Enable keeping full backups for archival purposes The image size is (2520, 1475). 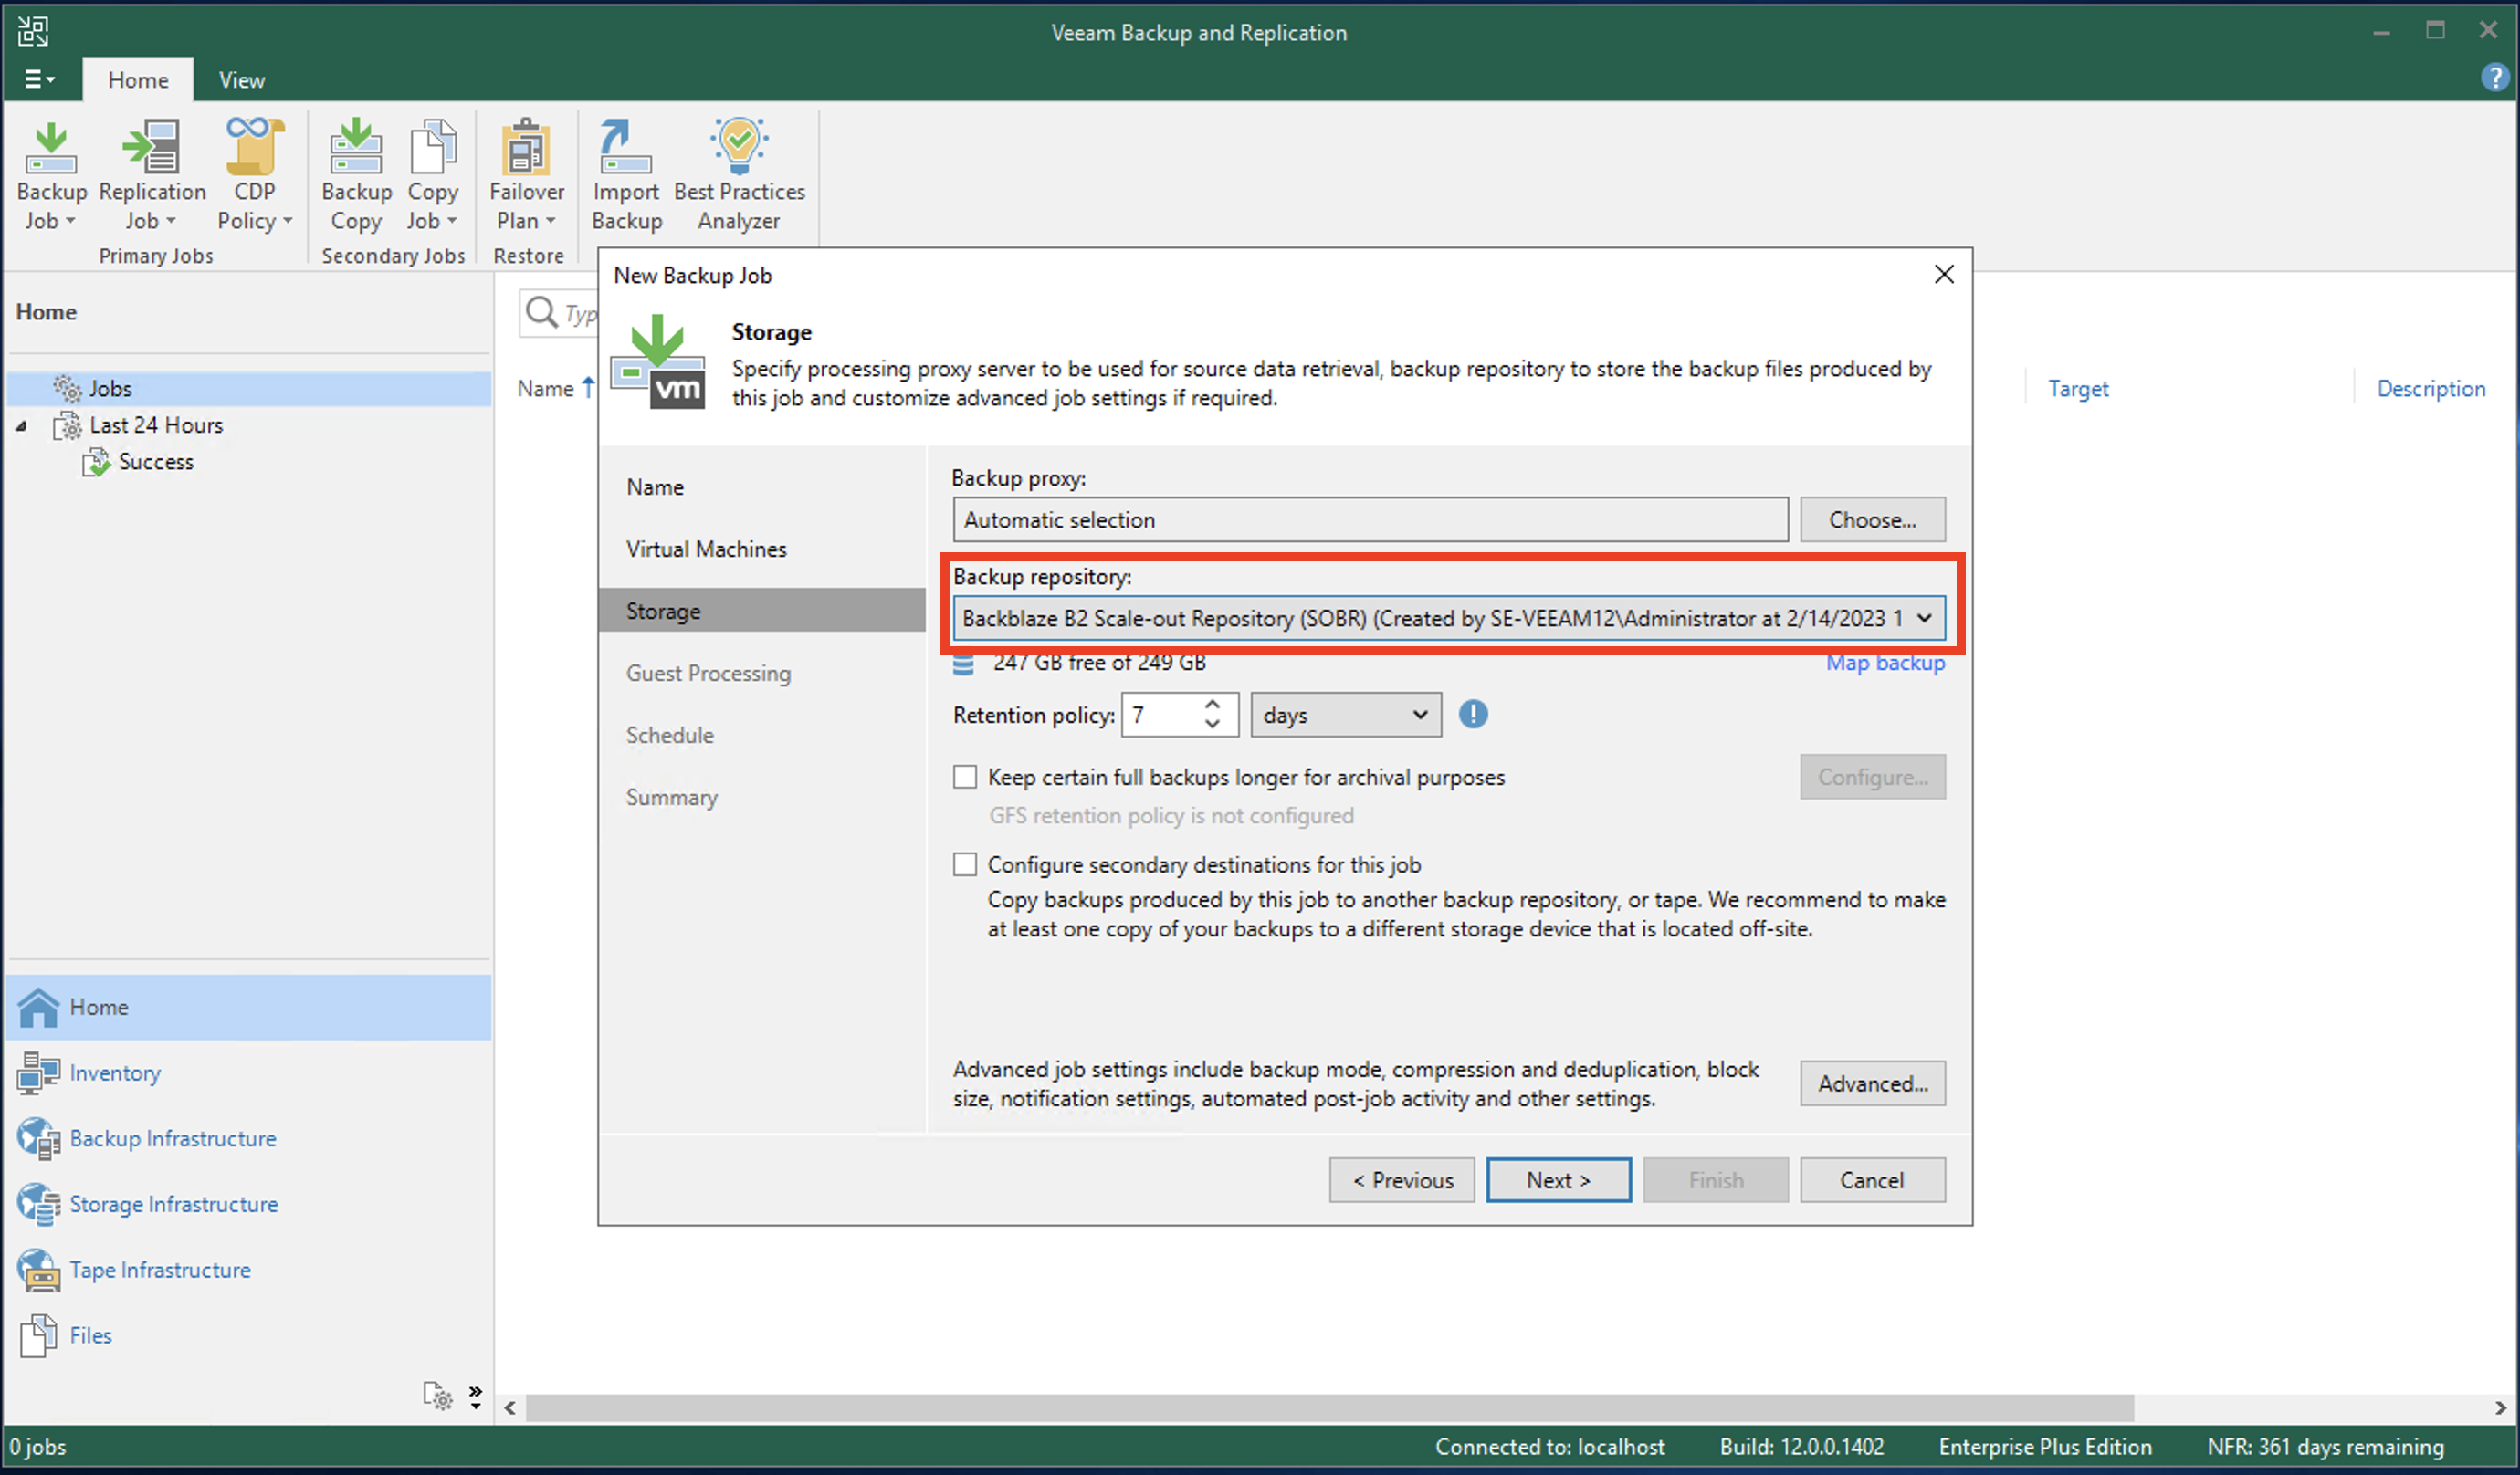[965, 777]
